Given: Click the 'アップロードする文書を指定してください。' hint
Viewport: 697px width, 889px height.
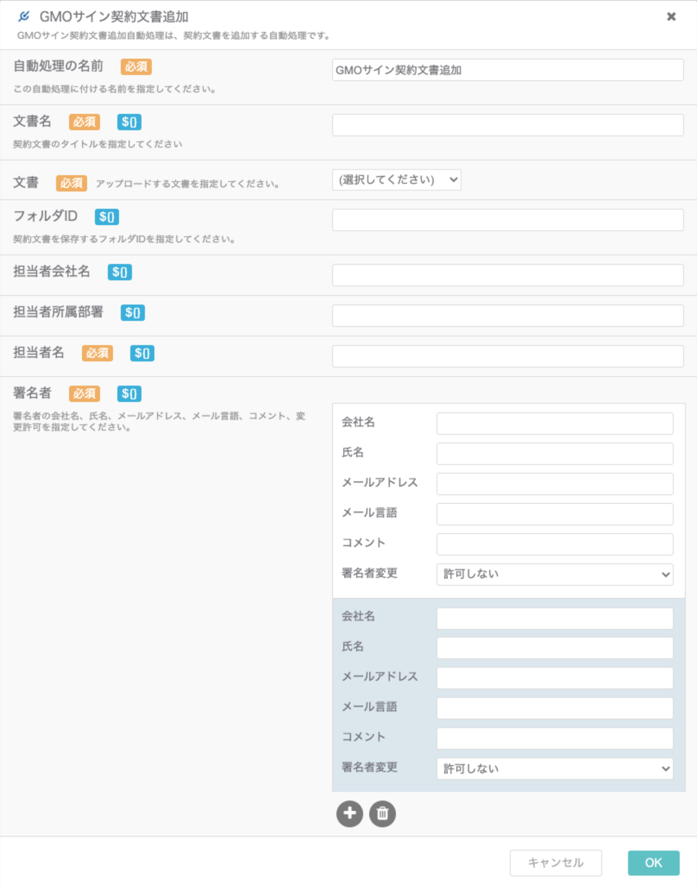Looking at the screenshot, I should point(188,184).
